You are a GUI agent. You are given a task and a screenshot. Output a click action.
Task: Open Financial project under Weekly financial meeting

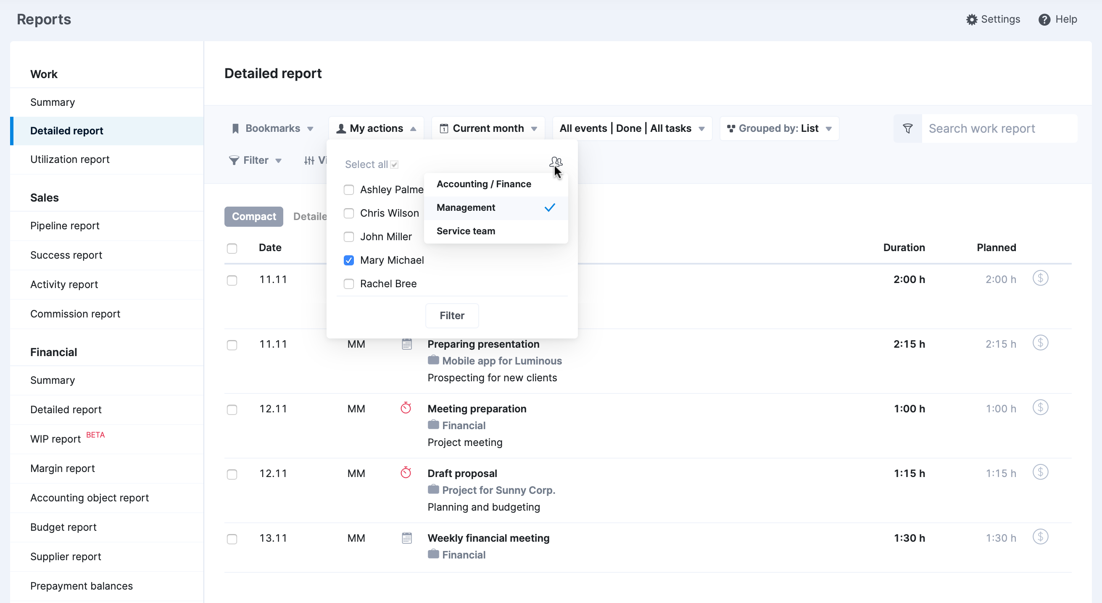click(x=463, y=555)
